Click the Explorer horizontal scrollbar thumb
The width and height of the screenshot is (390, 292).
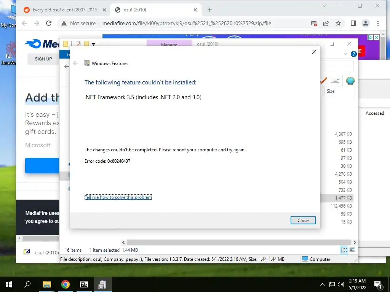click(x=239, y=242)
